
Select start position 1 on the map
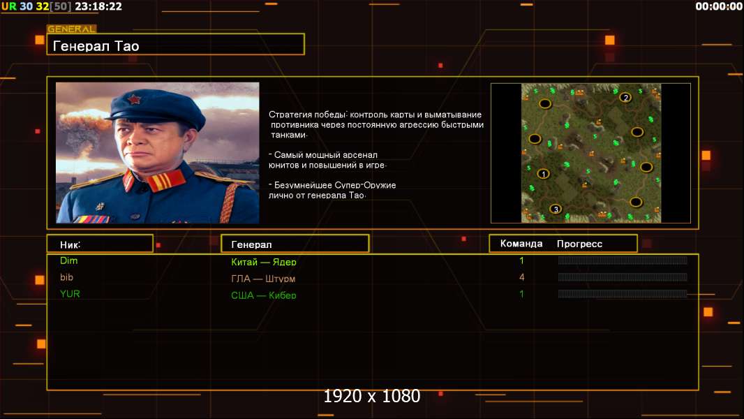point(543,174)
